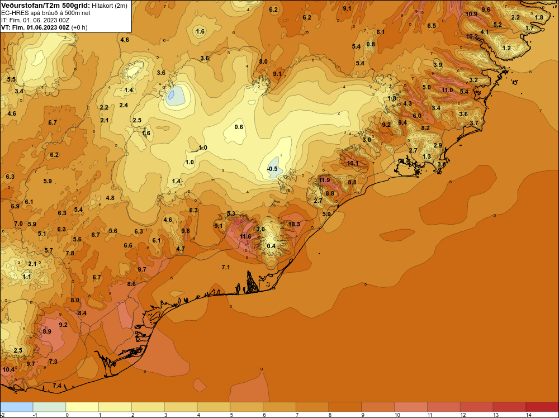
Task: Click the 5.5 temperature value
Action: (x=11, y=79)
